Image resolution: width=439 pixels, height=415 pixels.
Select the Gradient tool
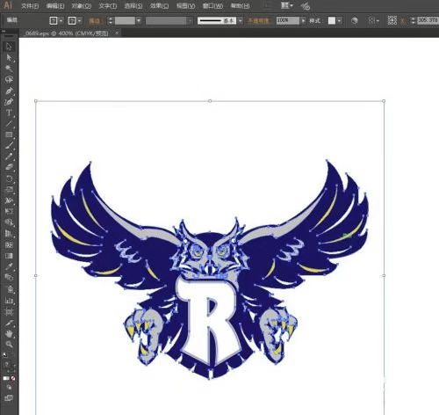[x=9, y=256]
